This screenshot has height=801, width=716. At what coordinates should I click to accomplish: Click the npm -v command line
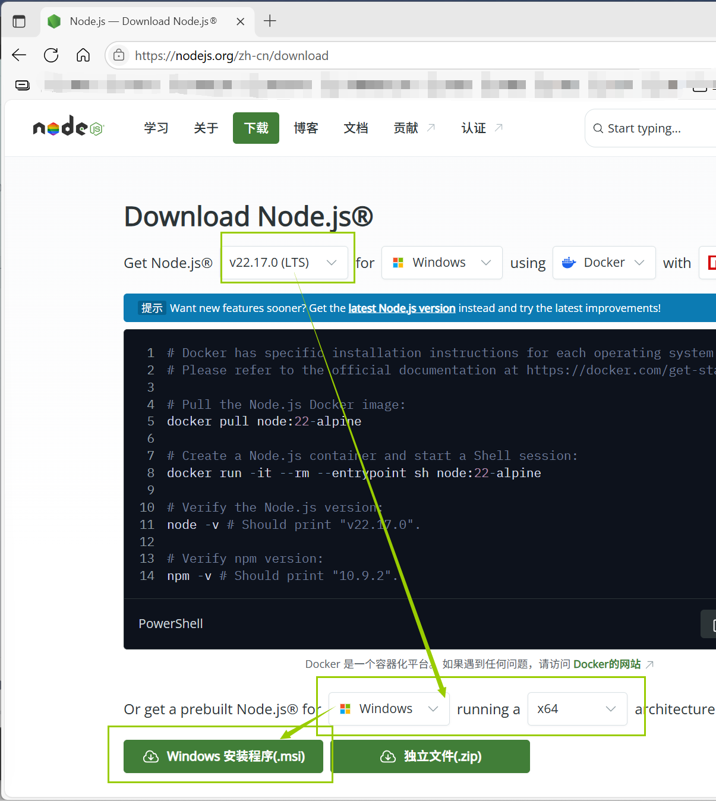coord(282,576)
